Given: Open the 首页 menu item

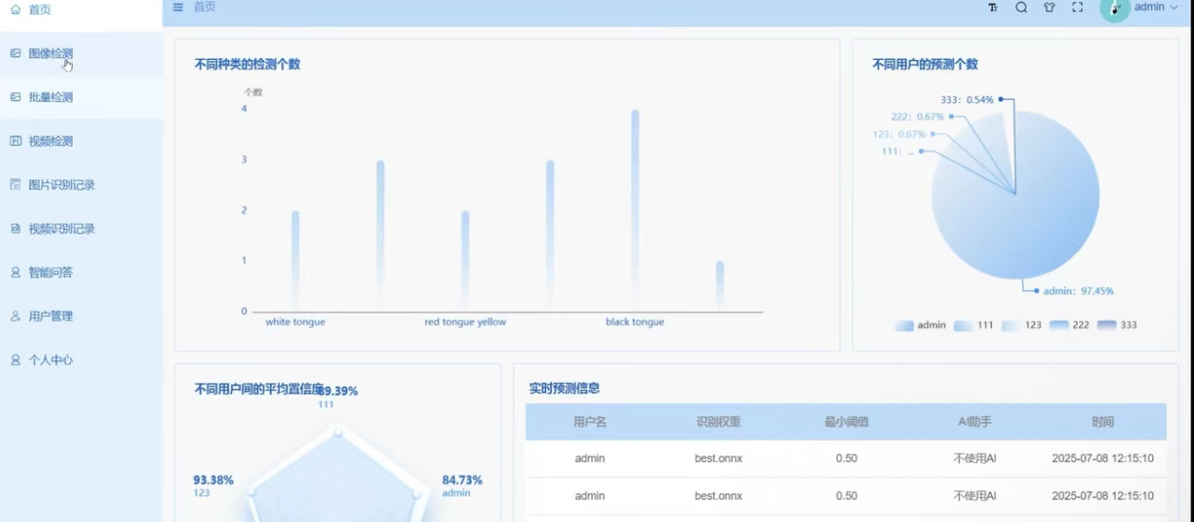Looking at the screenshot, I should [81, 9].
